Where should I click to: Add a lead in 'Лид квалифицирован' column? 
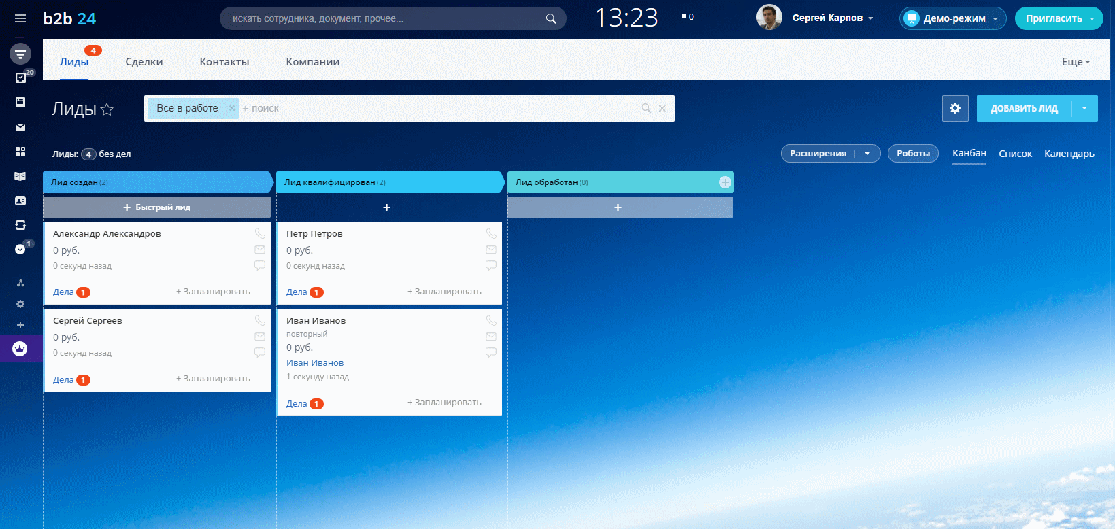point(386,207)
